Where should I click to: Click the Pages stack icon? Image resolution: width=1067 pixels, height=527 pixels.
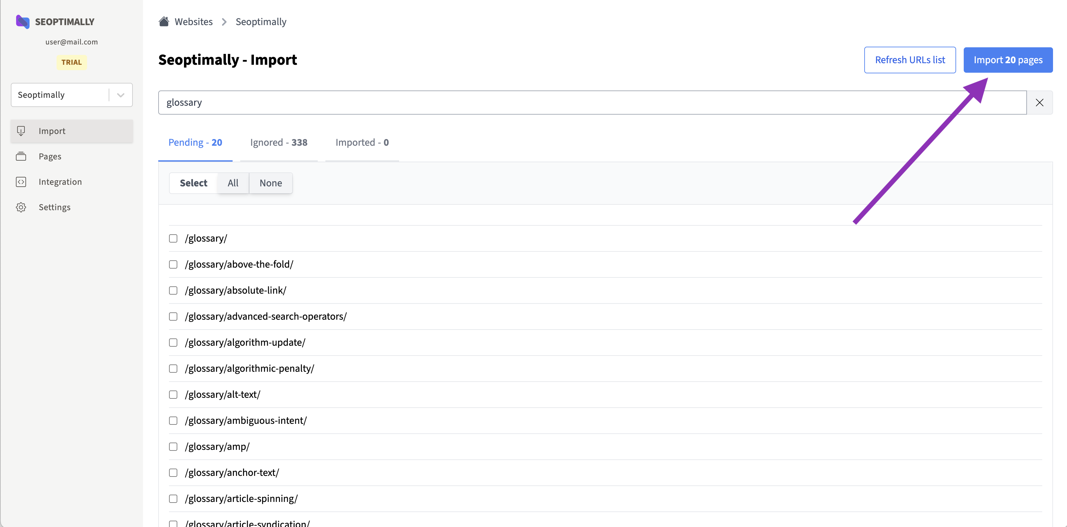(21, 157)
